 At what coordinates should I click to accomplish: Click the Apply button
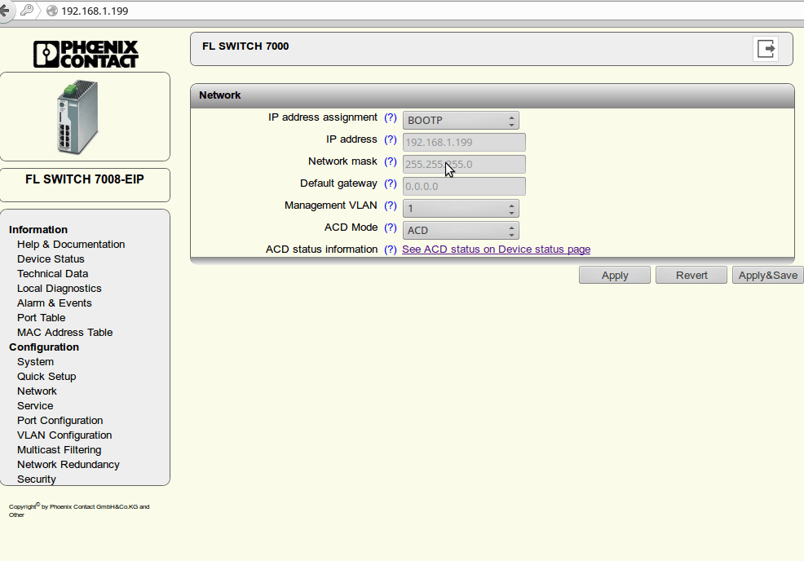click(615, 275)
